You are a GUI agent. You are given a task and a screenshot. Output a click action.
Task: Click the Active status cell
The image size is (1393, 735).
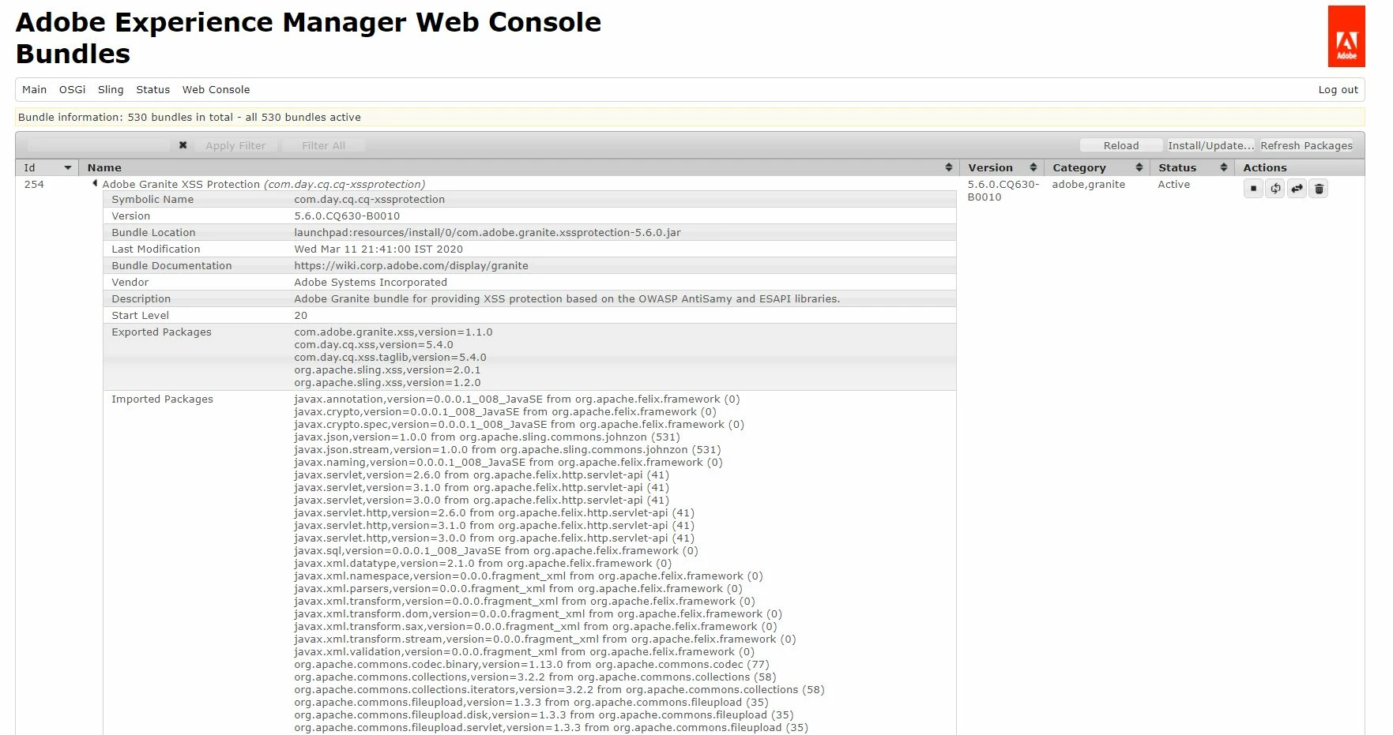click(1173, 185)
